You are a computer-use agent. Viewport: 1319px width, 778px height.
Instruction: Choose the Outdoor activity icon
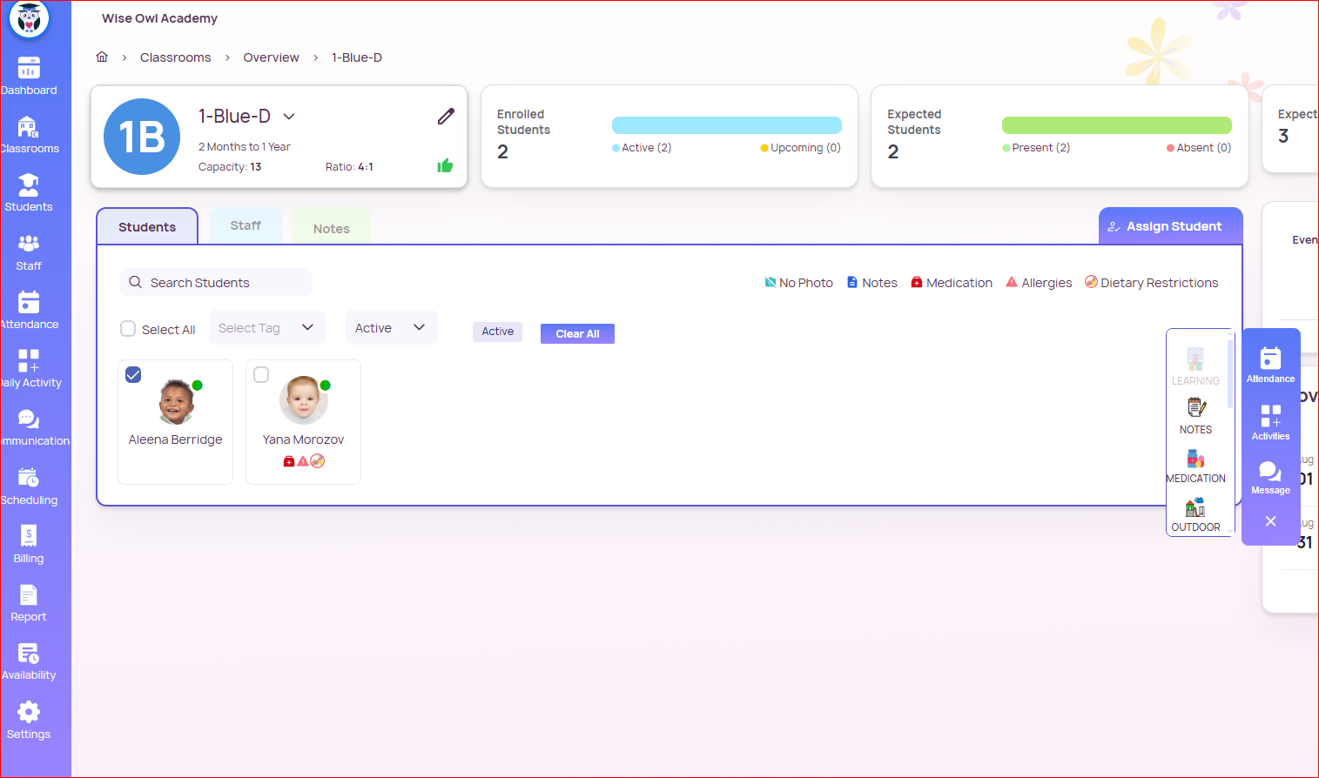1195,513
